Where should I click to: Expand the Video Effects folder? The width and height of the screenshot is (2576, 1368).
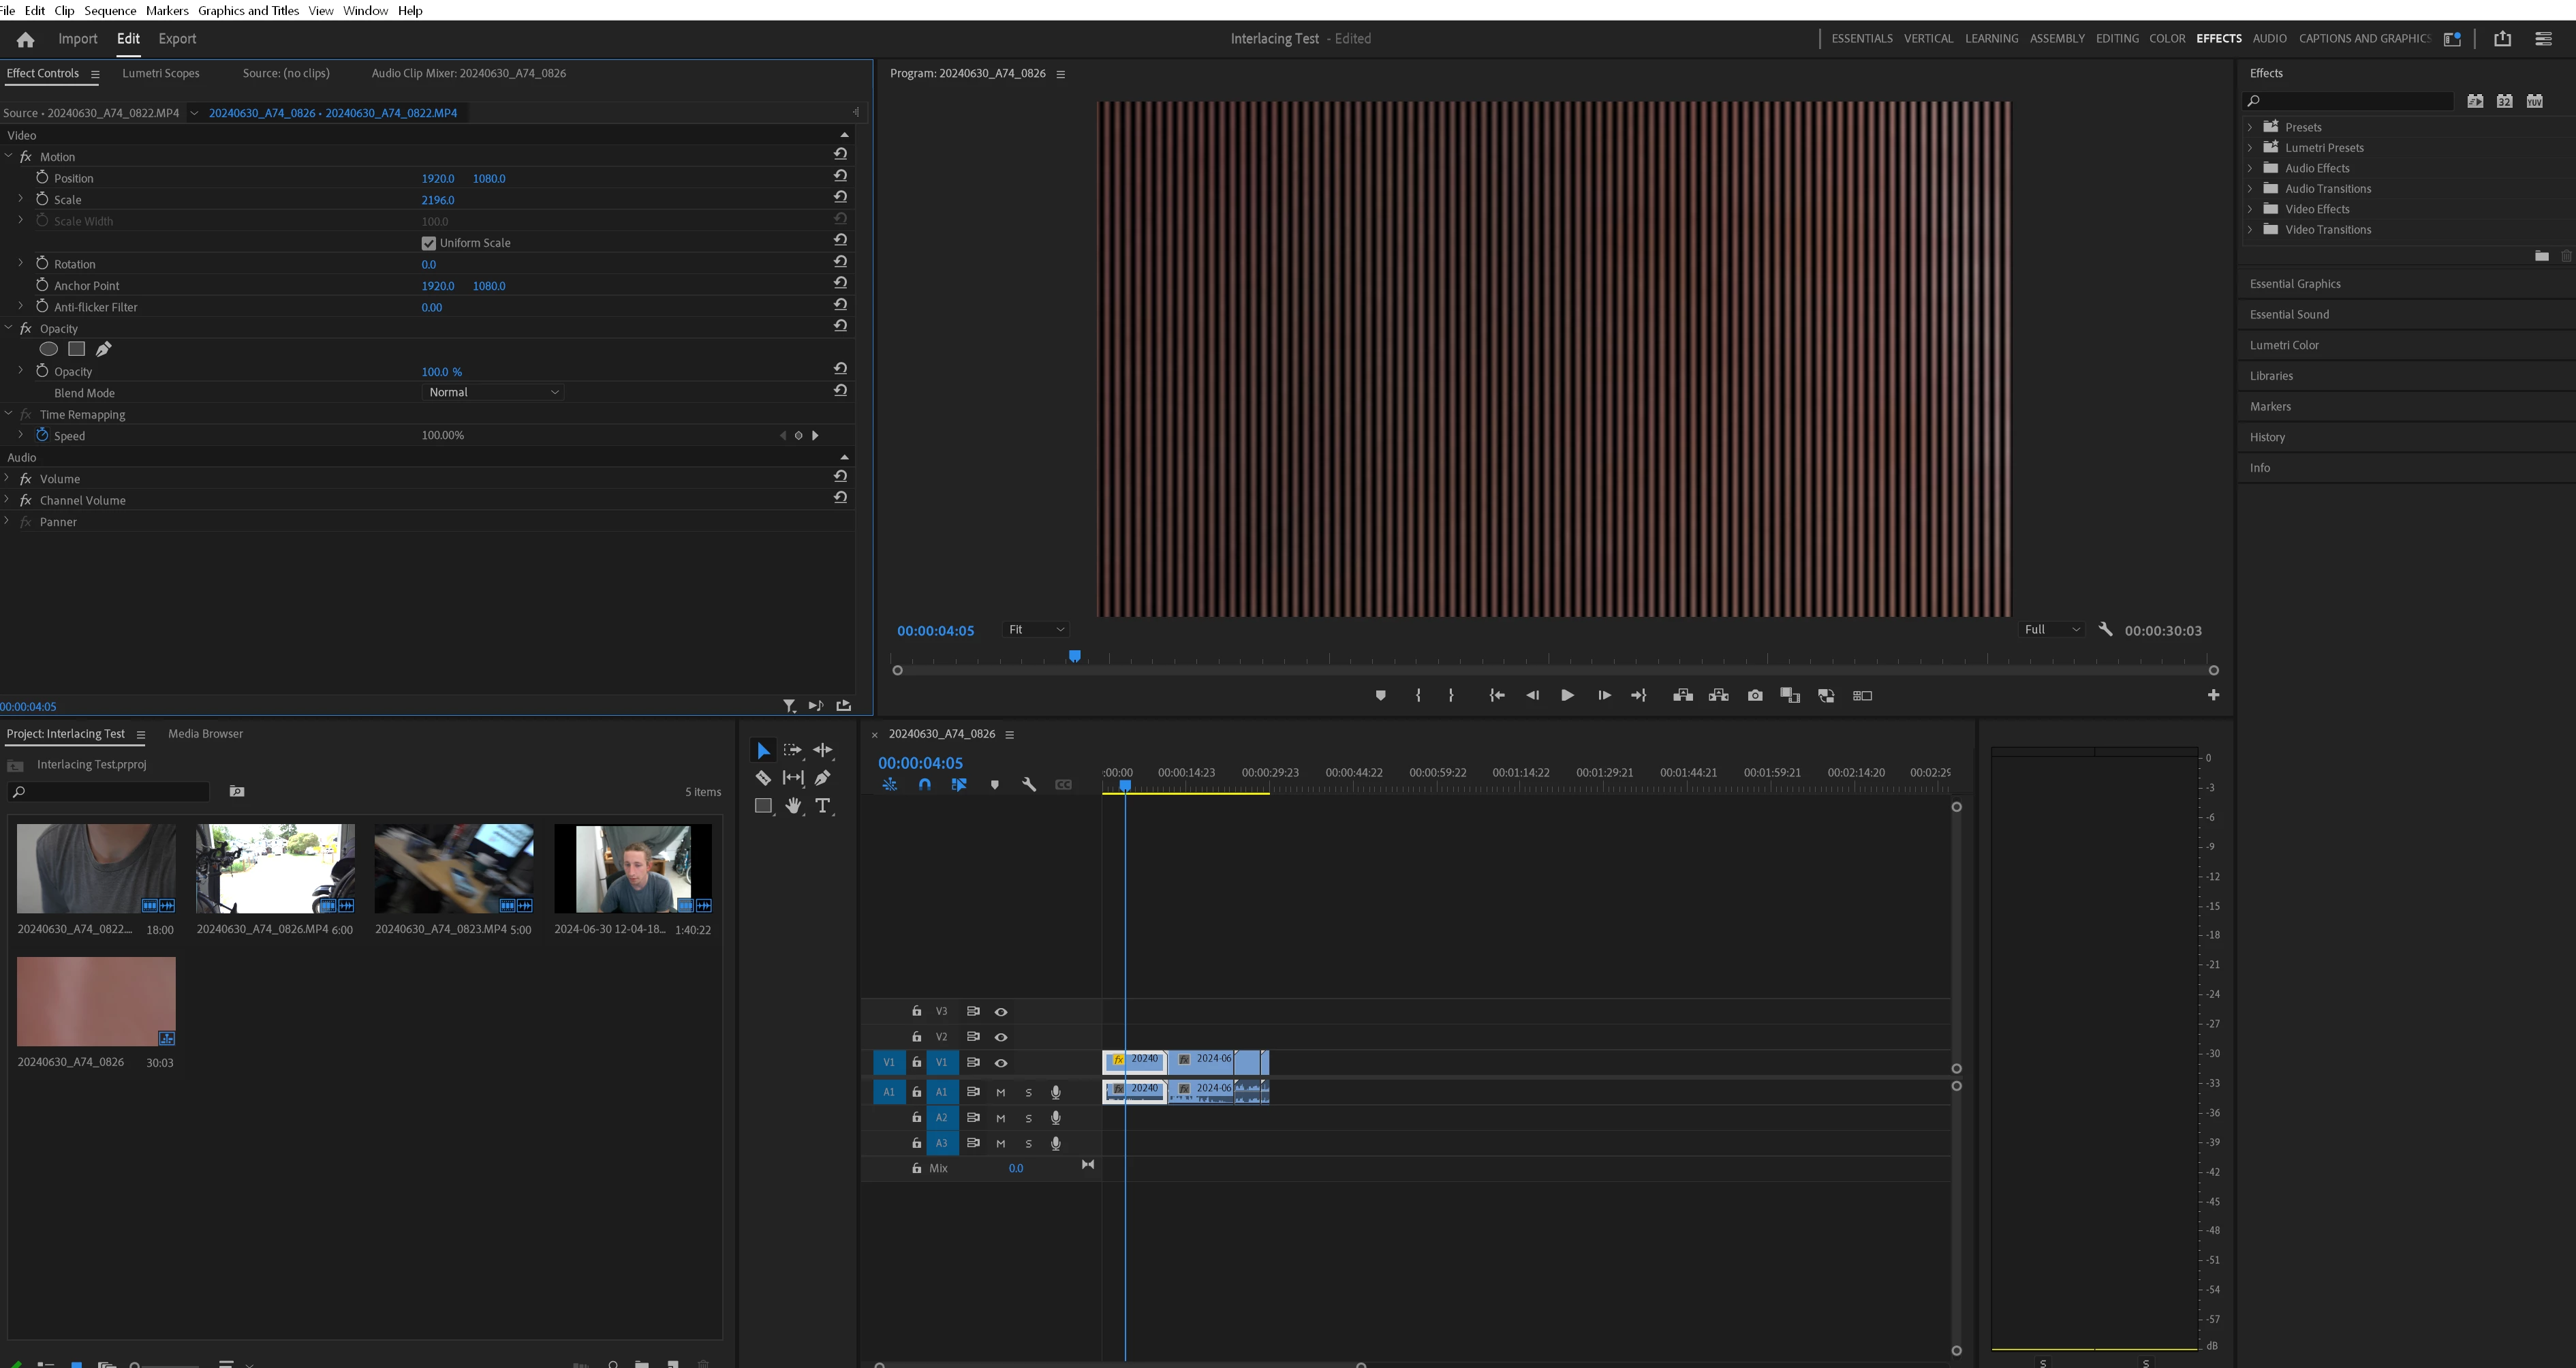coord(2251,209)
